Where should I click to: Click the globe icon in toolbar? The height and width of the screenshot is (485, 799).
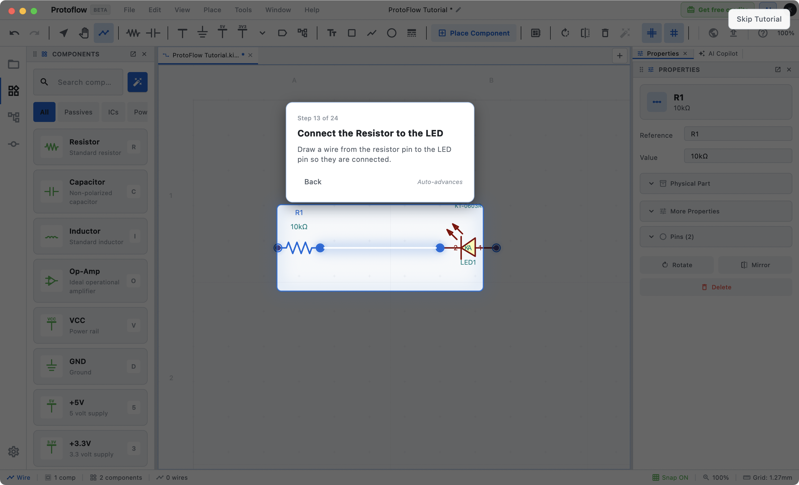click(x=713, y=33)
